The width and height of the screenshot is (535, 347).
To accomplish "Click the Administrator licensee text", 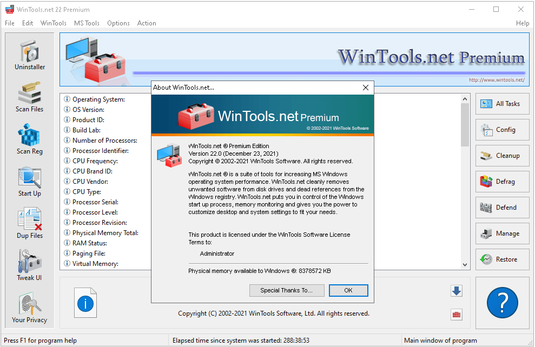I will click(217, 253).
